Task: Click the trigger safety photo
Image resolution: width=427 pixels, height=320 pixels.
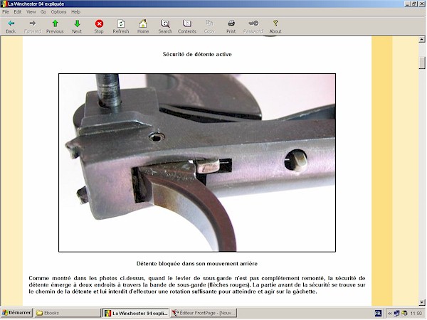Action: [196, 163]
